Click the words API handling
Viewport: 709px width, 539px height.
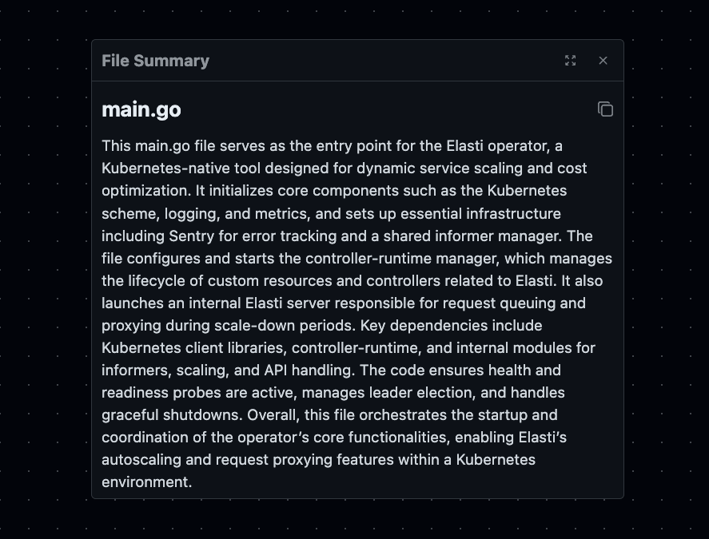[309, 370]
